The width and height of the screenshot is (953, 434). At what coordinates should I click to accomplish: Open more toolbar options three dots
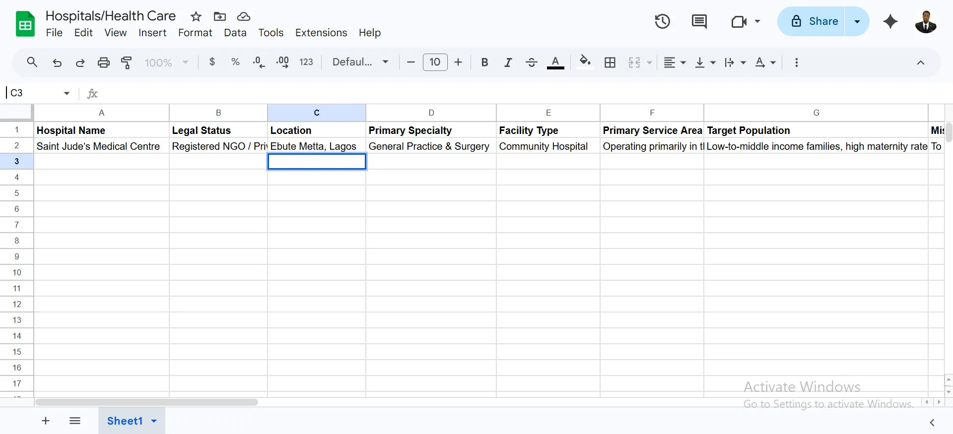796,62
